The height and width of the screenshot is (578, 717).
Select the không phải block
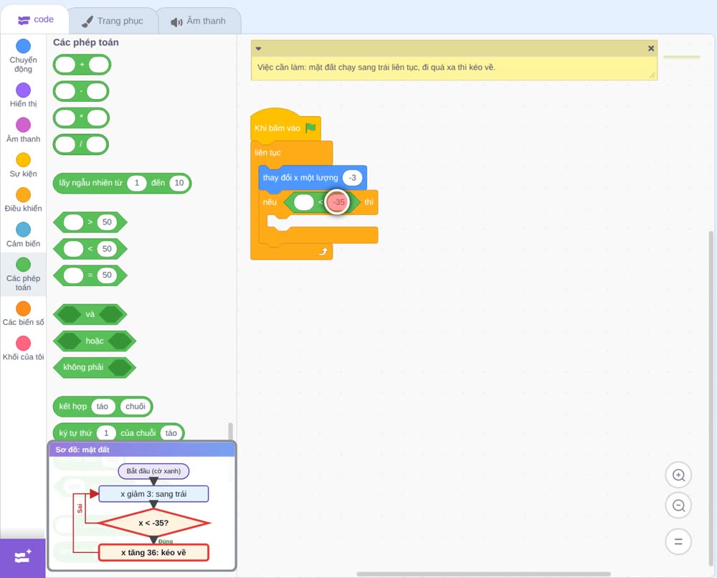point(95,367)
